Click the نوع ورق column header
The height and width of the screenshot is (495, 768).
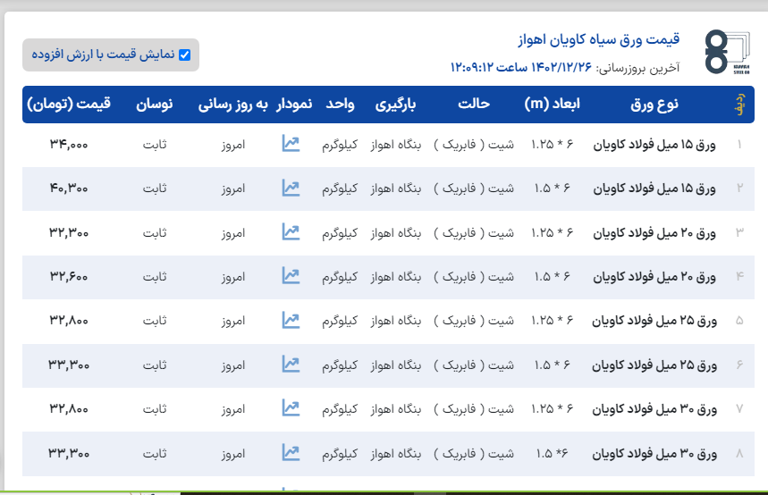(654, 104)
